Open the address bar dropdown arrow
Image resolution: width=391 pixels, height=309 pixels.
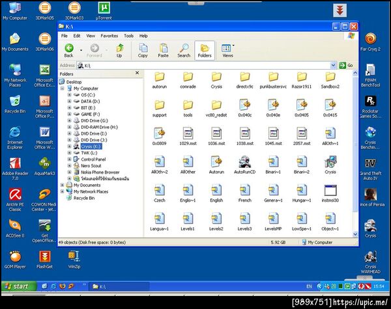pos(333,65)
